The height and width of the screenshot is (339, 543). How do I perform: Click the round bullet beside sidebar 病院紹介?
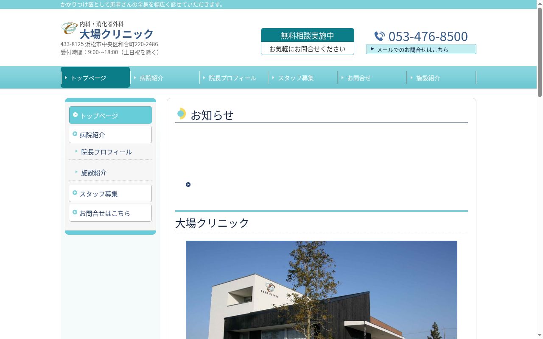tap(75, 134)
